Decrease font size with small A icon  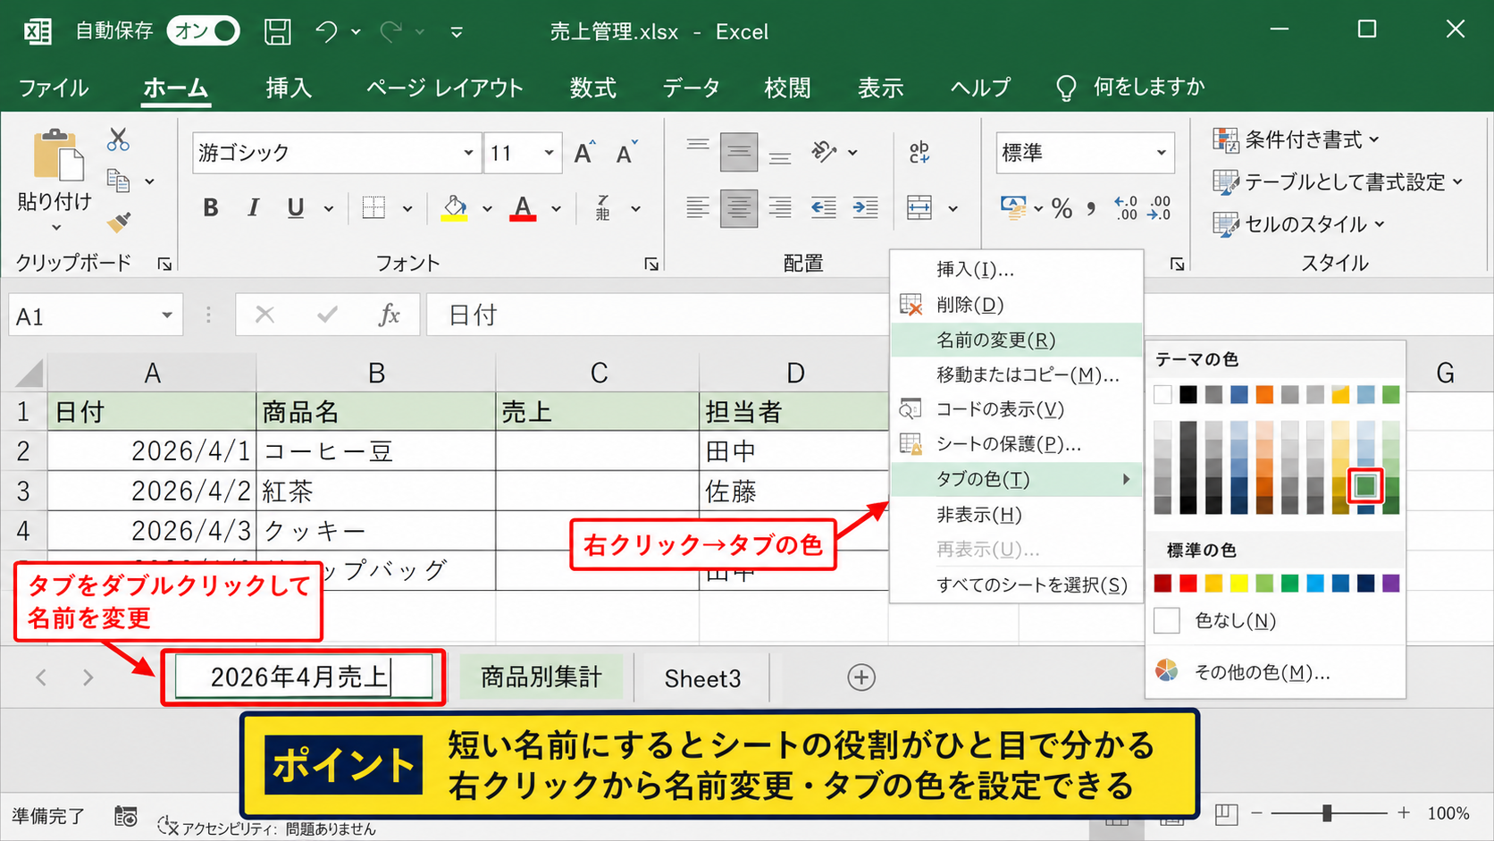(x=626, y=153)
